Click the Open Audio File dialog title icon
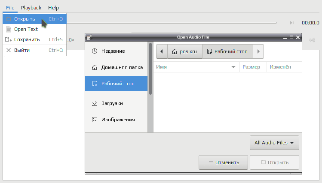 [x=89, y=37]
